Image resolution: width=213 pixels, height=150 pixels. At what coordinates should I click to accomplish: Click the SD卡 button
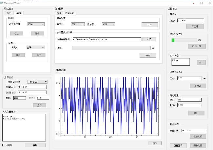click(x=201, y=62)
